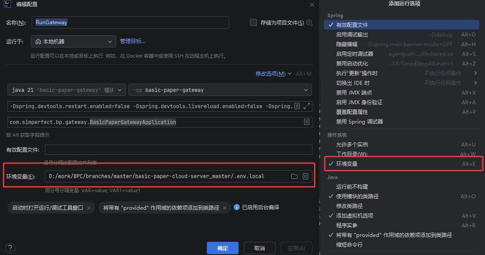The image size is (485, 255).
Task: Open main class browse icon for BasicPaperGatewayApplication
Action: 306,122
